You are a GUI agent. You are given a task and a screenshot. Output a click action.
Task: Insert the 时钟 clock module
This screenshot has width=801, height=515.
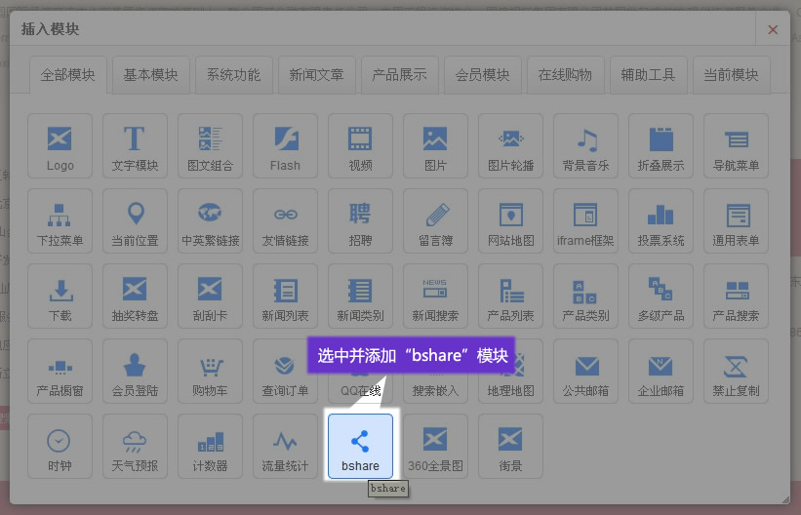pos(60,445)
